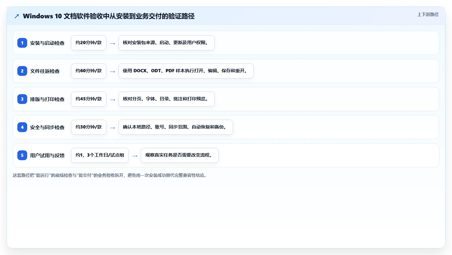
Task: Click the 用户试用与反馈 step label
Action: [47, 155]
